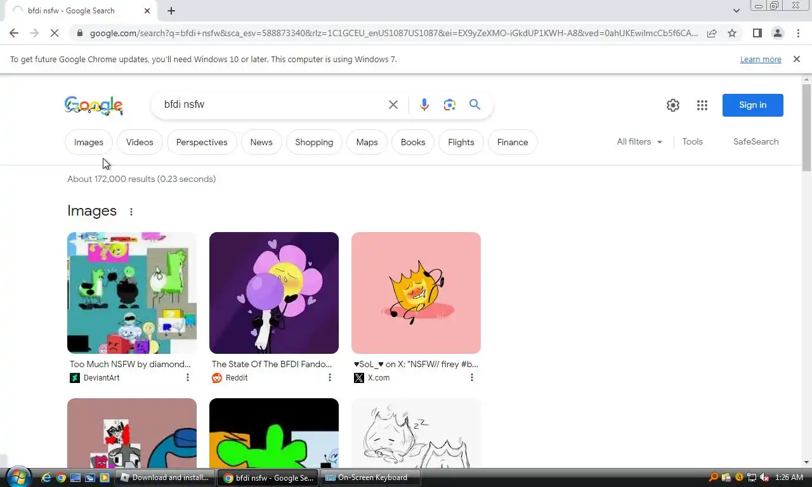The height and width of the screenshot is (487, 812).
Task: Open the Windows Start menu
Action: click(x=18, y=477)
